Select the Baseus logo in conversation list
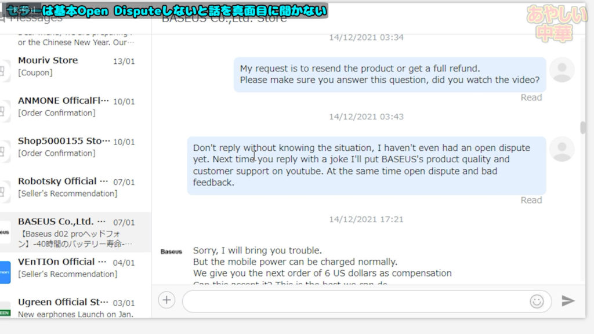Image resolution: width=594 pixels, height=334 pixels. click(x=5, y=232)
